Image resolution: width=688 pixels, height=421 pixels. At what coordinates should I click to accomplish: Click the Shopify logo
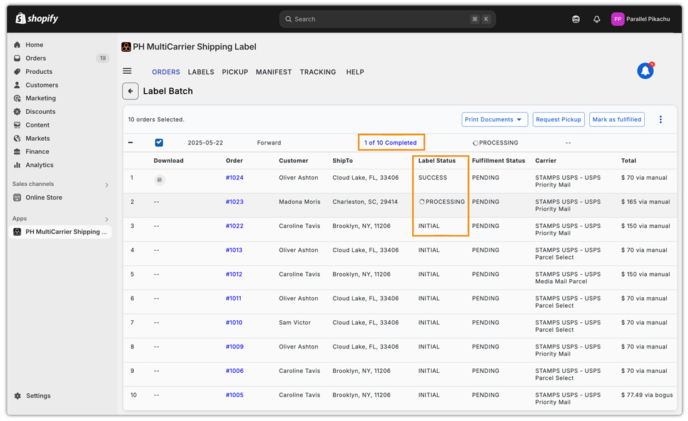pyautogui.click(x=37, y=18)
